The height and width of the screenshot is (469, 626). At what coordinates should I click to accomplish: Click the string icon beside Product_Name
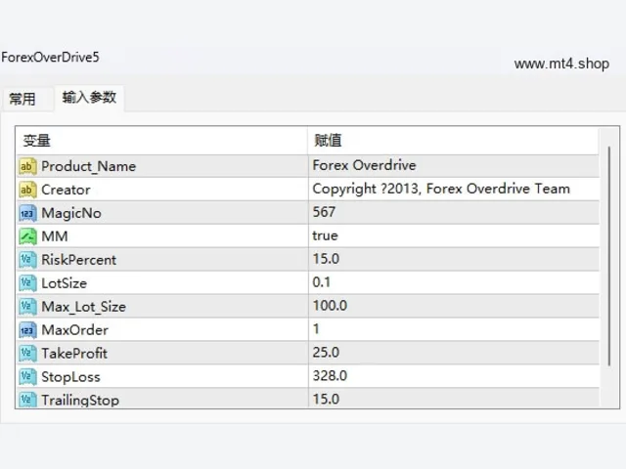27,166
